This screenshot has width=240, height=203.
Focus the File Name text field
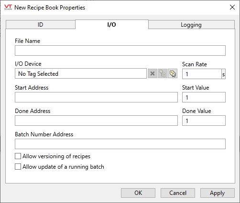tap(120, 51)
